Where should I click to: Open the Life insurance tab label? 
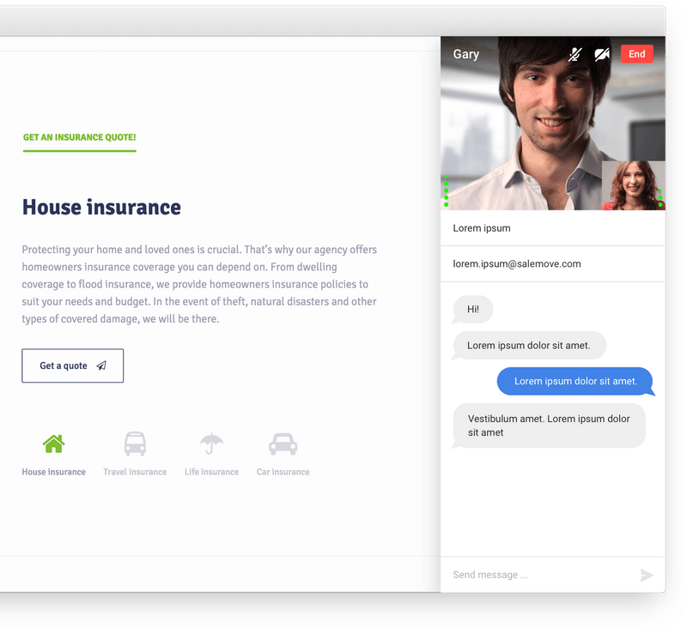[x=211, y=472]
